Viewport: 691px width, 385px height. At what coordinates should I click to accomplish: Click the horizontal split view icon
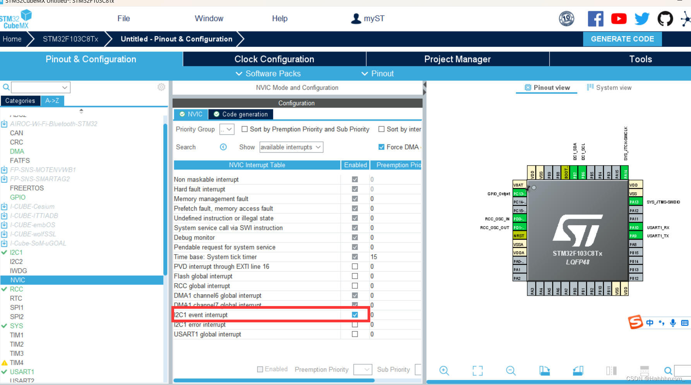[645, 371]
